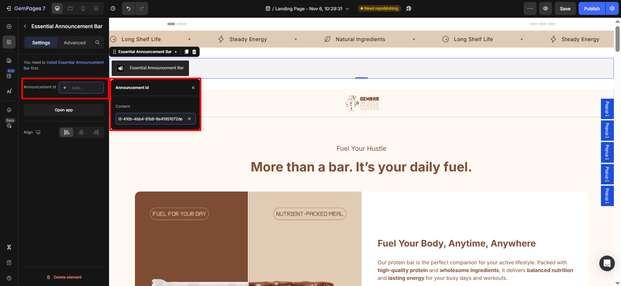621x286 pixels.
Task: Open the checklist icon in sidebar
Action: pyautogui.click(x=9, y=263)
